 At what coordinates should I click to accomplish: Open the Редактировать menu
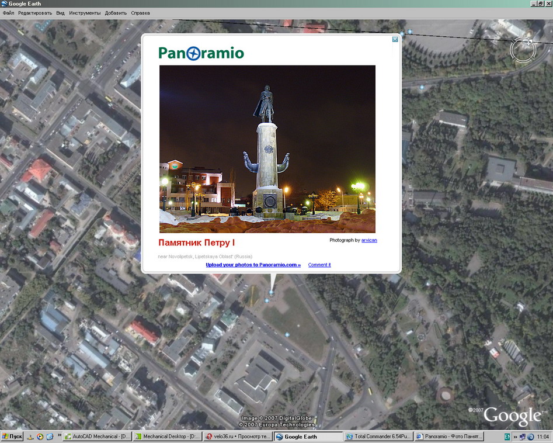coord(35,13)
